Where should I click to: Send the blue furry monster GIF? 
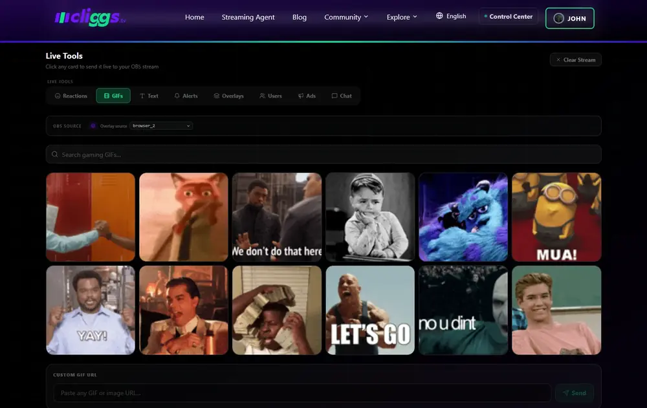click(463, 217)
